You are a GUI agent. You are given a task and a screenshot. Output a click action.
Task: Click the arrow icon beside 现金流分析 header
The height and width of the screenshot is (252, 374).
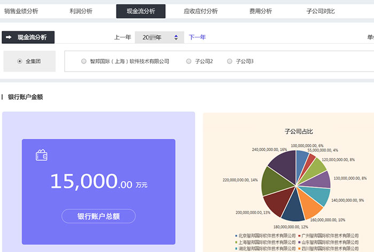(x=9, y=37)
